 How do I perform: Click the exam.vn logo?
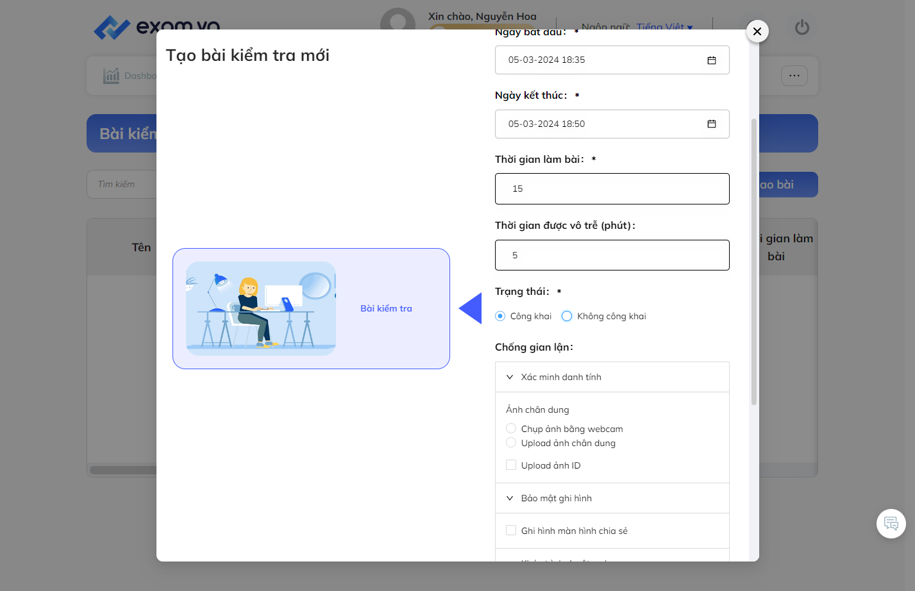click(x=156, y=27)
